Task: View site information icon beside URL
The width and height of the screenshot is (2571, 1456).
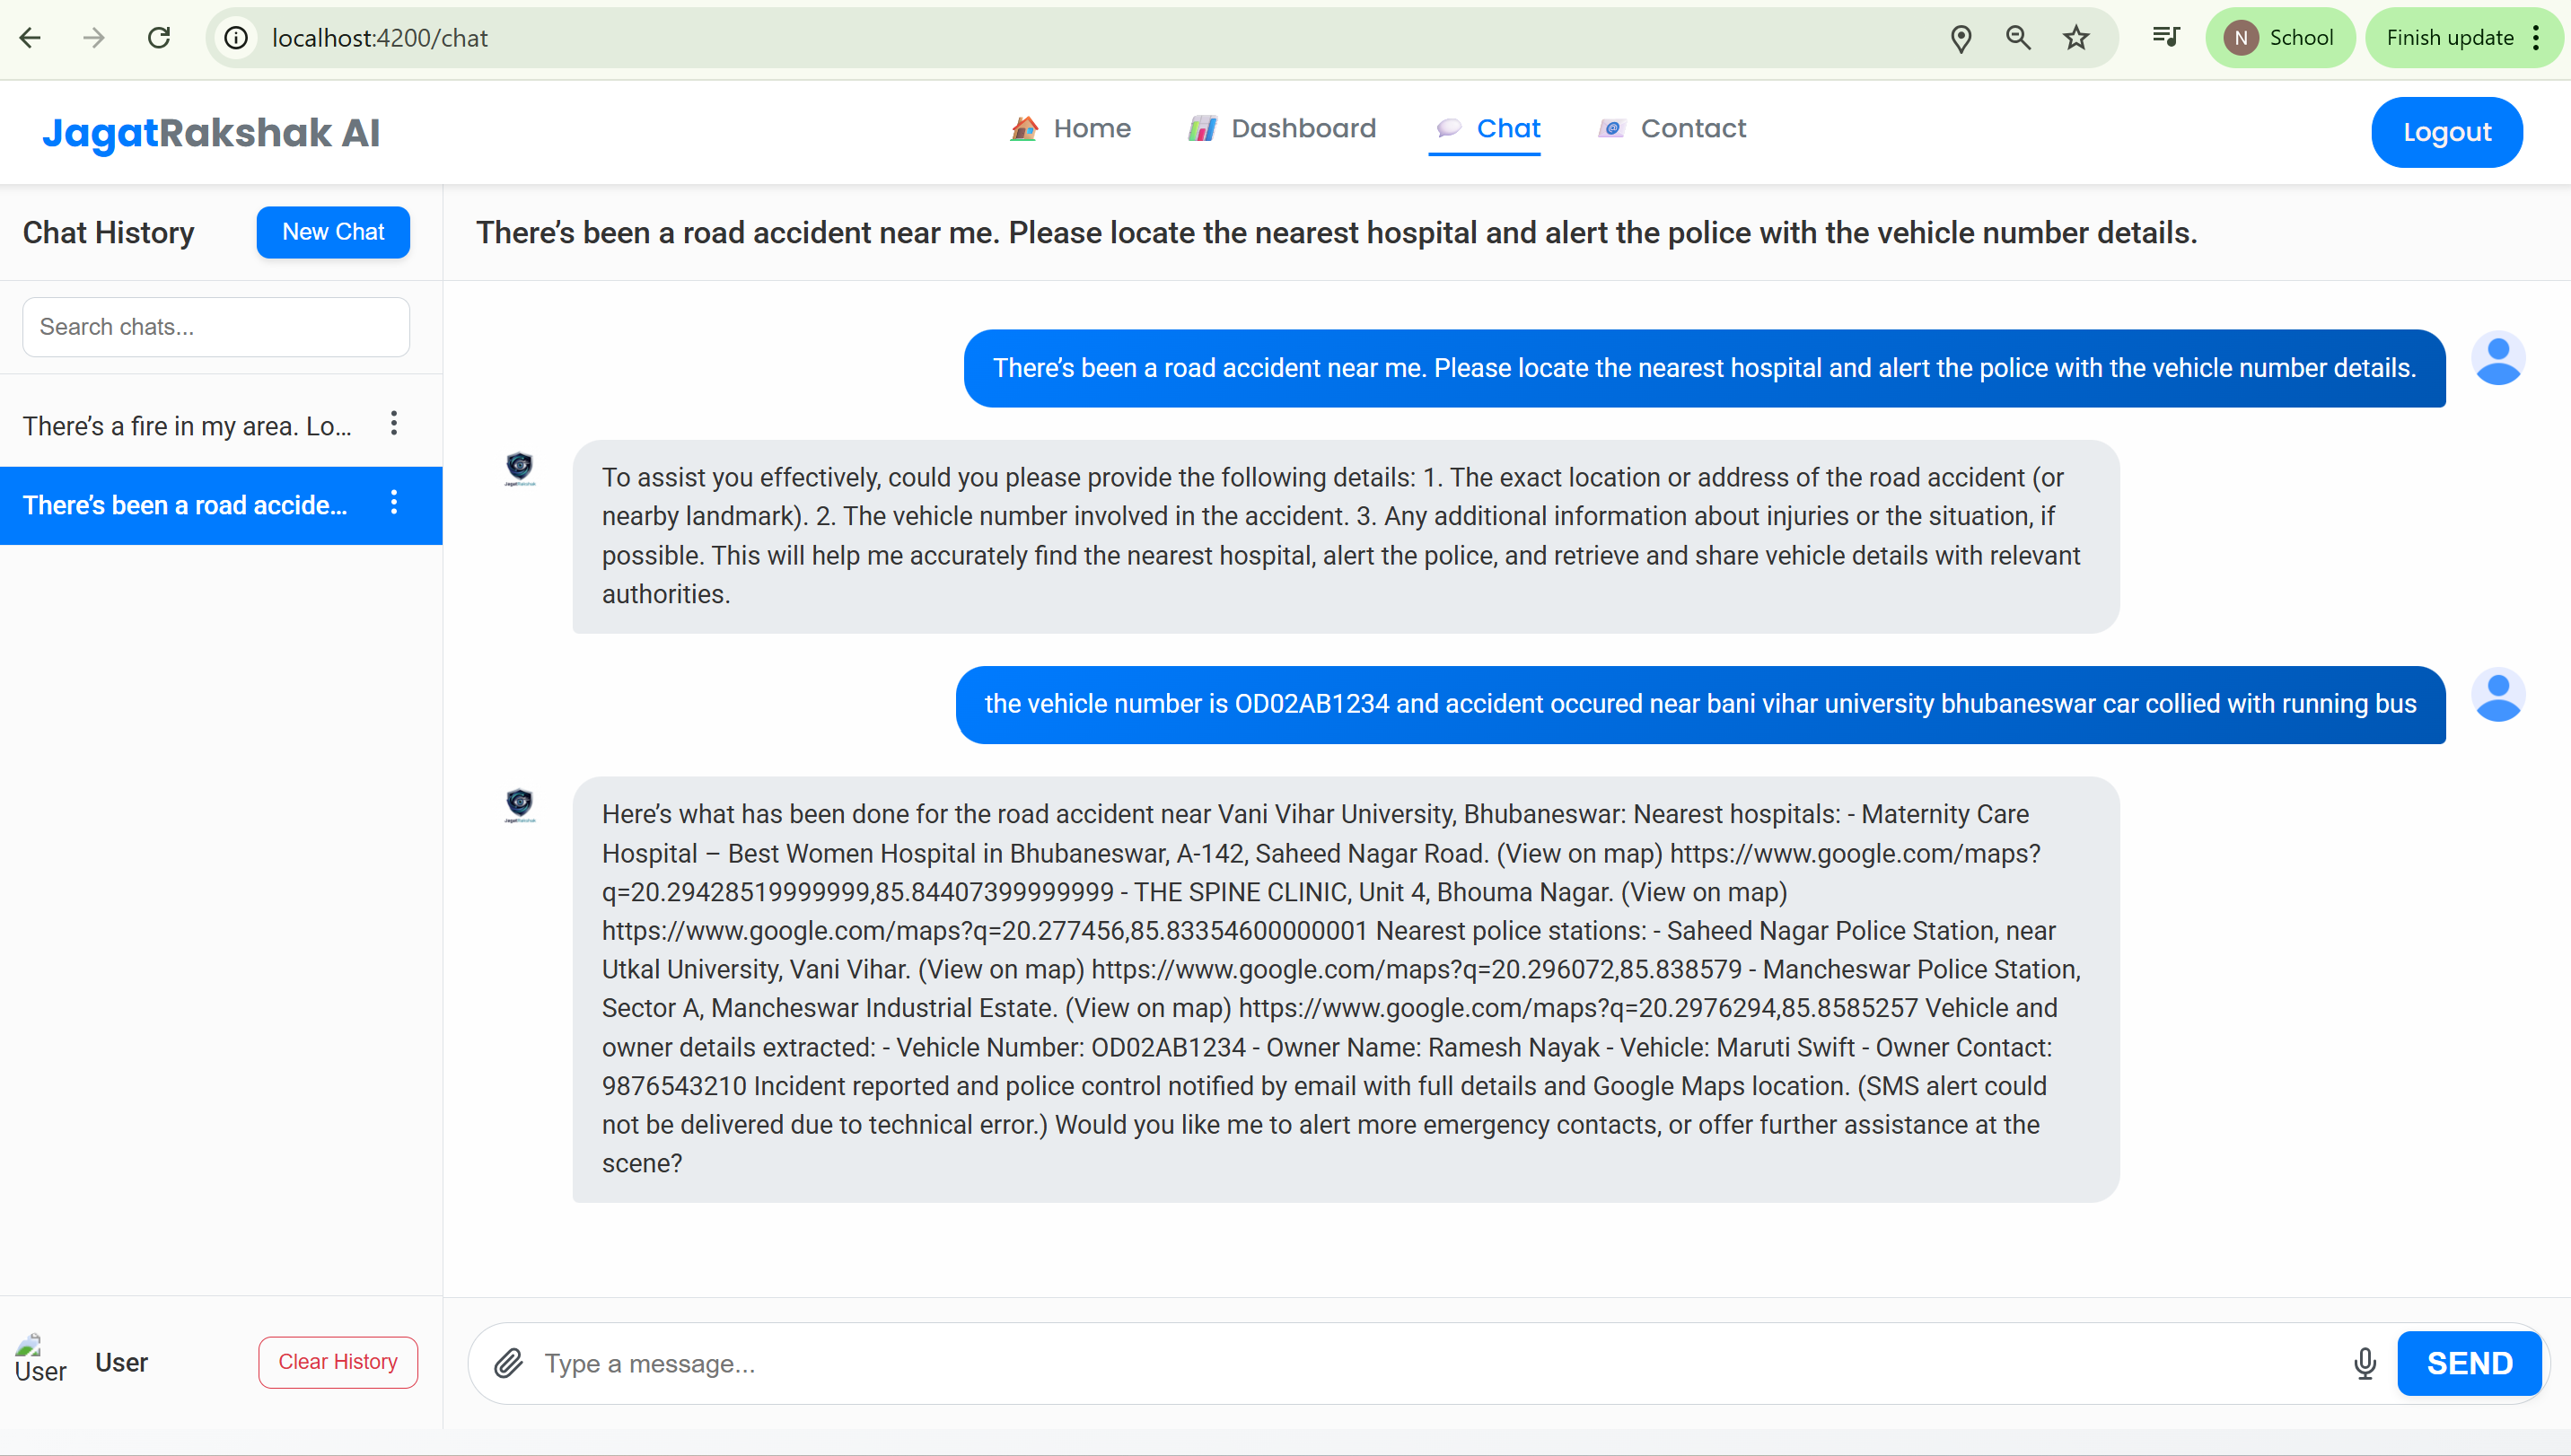Action: pyautogui.click(x=236, y=38)
